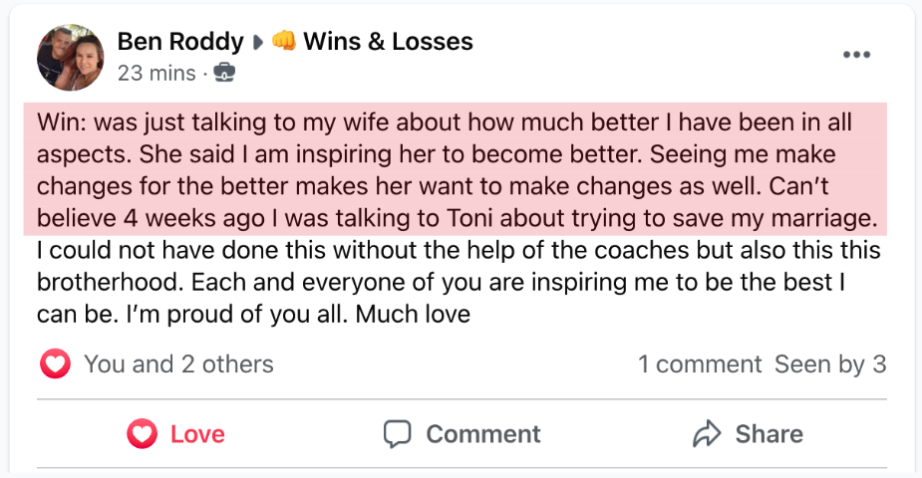View who reacted: You and 2 others

(178, 364)
